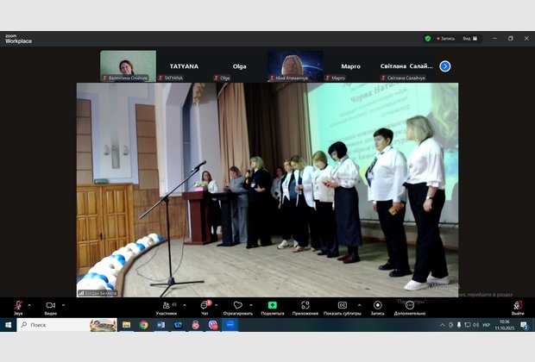Open the Дополнительно more options menu

tap(410, 308)
